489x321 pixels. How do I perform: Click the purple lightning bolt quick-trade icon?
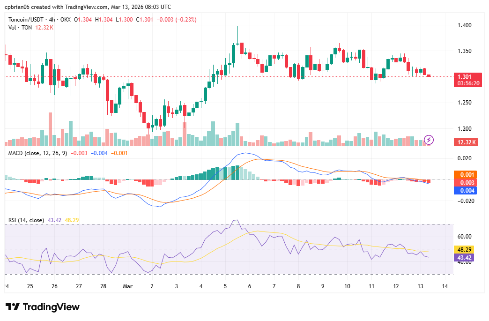tap(429, 140)
